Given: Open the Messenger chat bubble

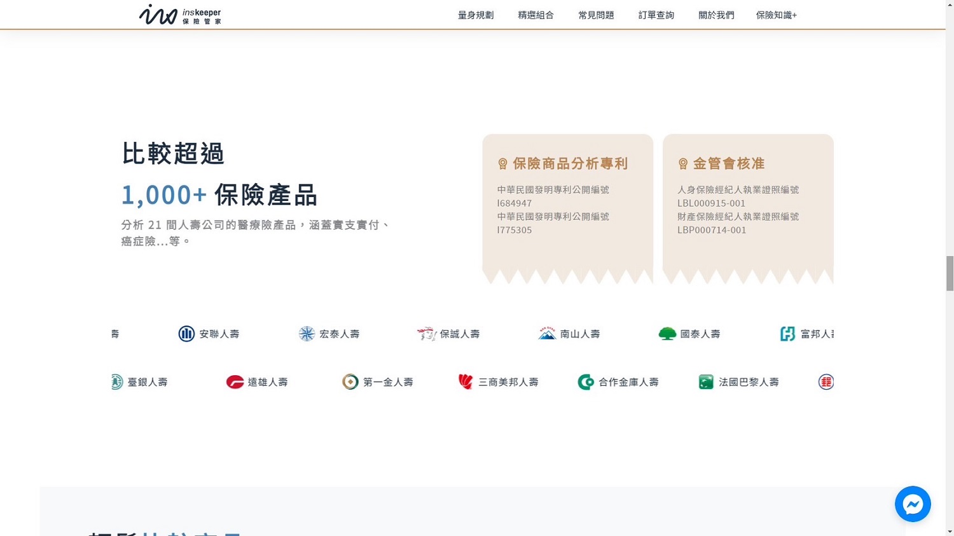Looking at the screenshot, I should click(912, 504).
